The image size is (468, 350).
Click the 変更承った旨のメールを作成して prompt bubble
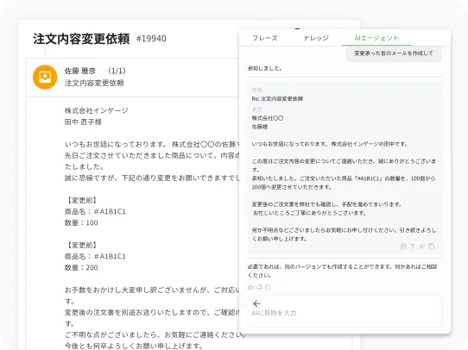[x=394, y=53]
